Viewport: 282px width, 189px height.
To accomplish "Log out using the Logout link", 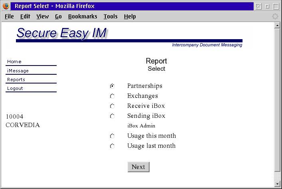I will (15, 88).
